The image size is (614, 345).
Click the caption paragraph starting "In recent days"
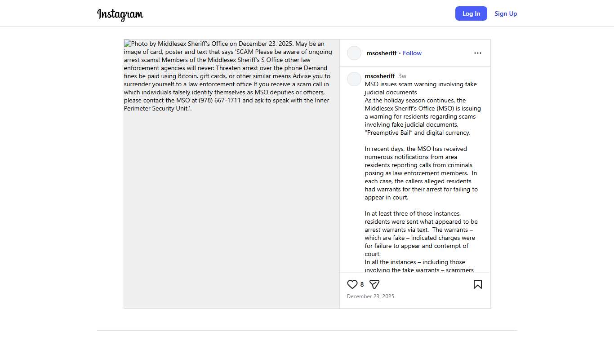421,173
